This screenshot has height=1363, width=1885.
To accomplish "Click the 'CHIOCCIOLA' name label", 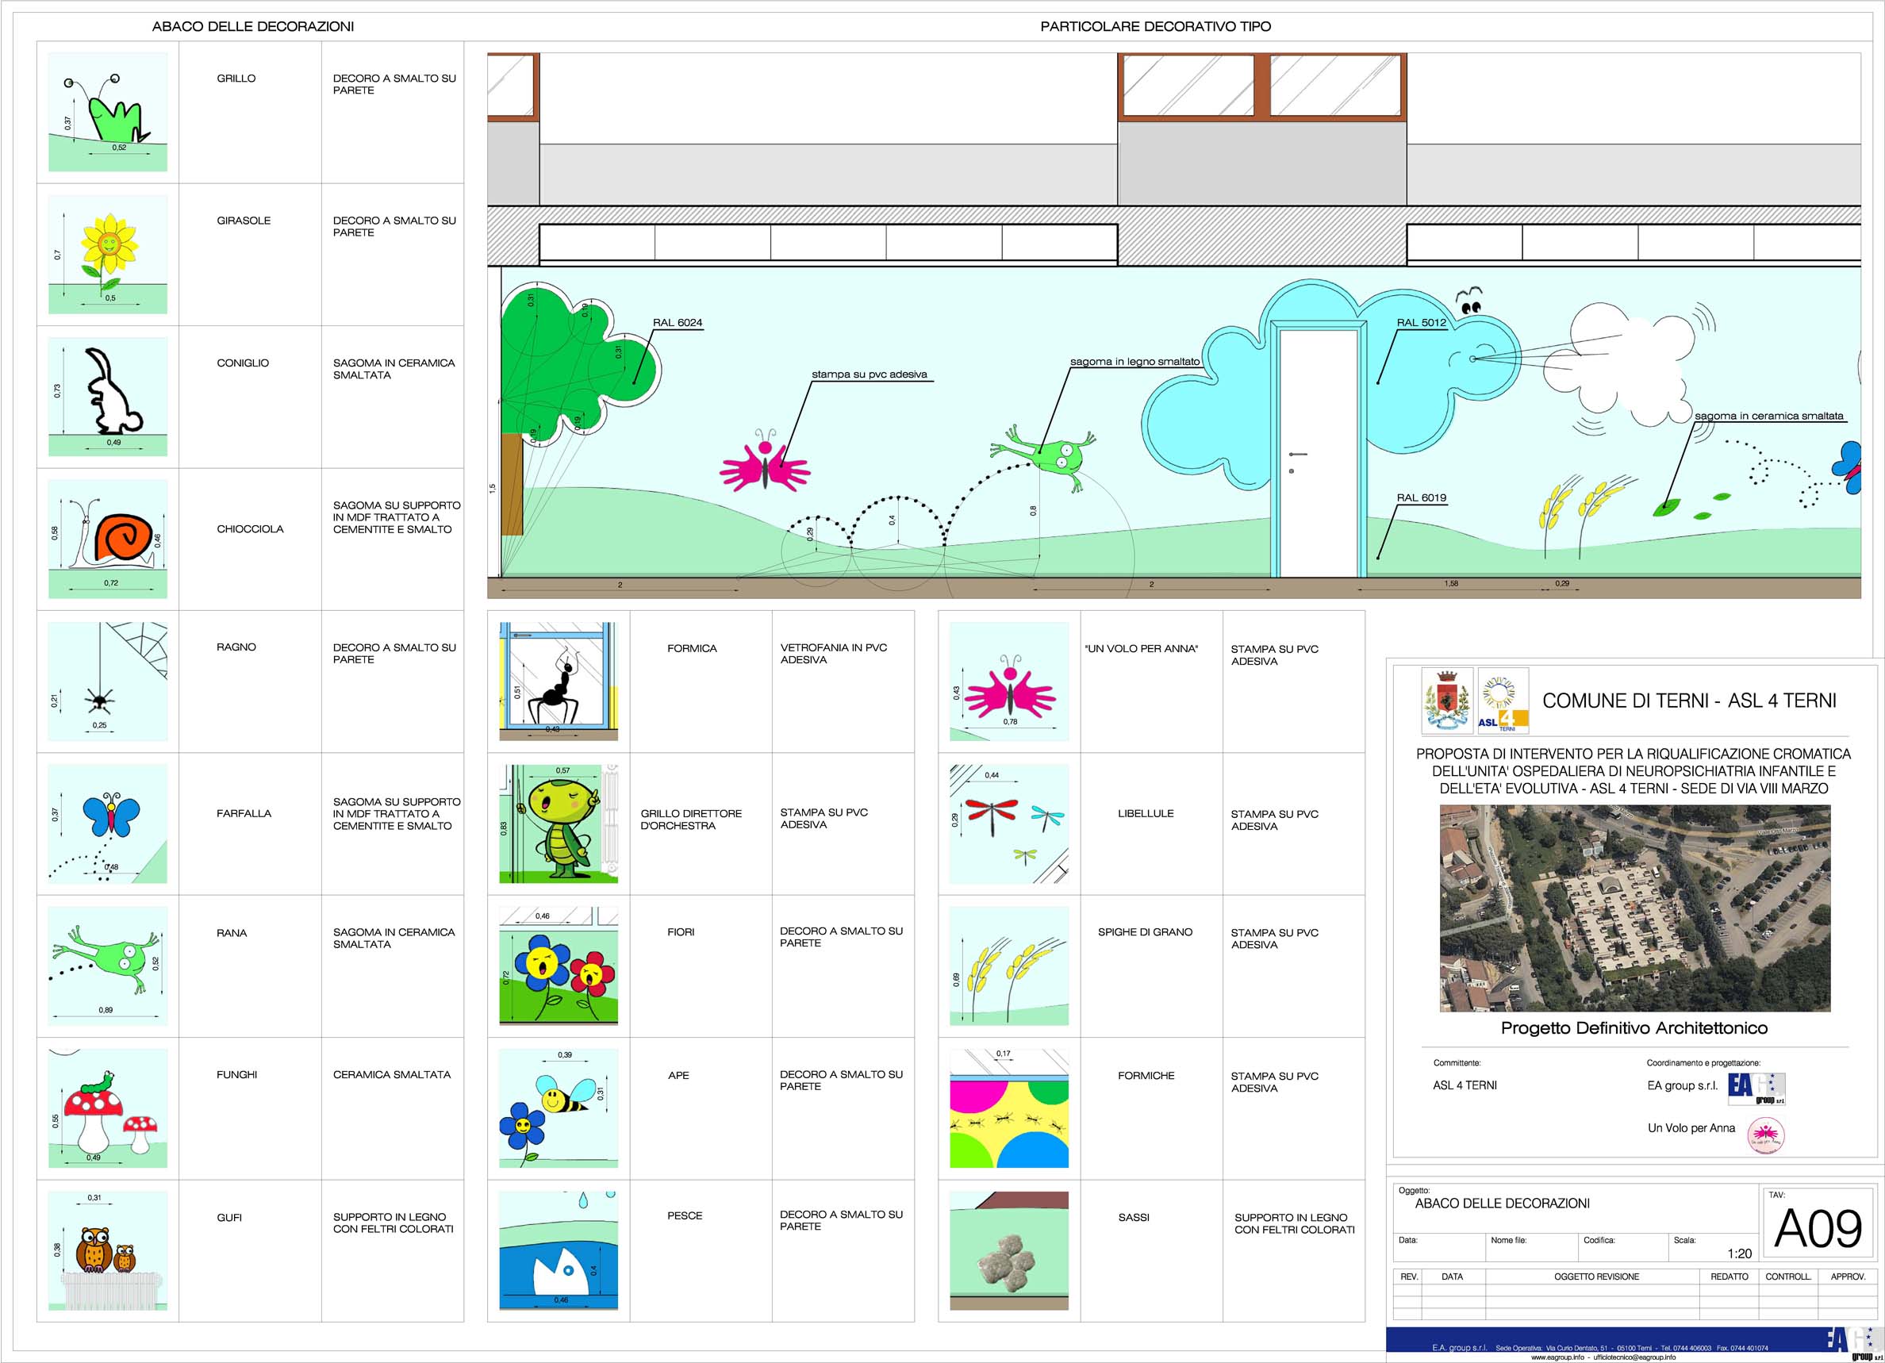I will point(250,528).
